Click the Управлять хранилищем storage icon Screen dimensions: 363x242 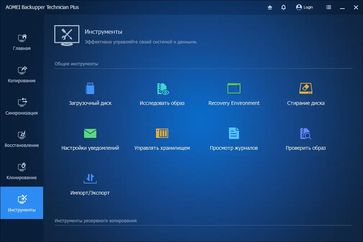(162, 133)
